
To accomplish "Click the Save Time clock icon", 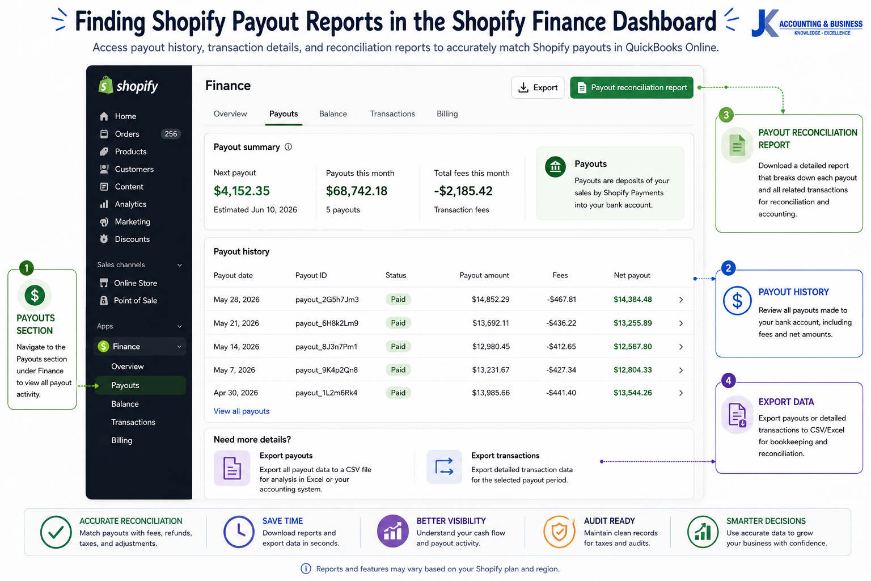I will 239,532.
